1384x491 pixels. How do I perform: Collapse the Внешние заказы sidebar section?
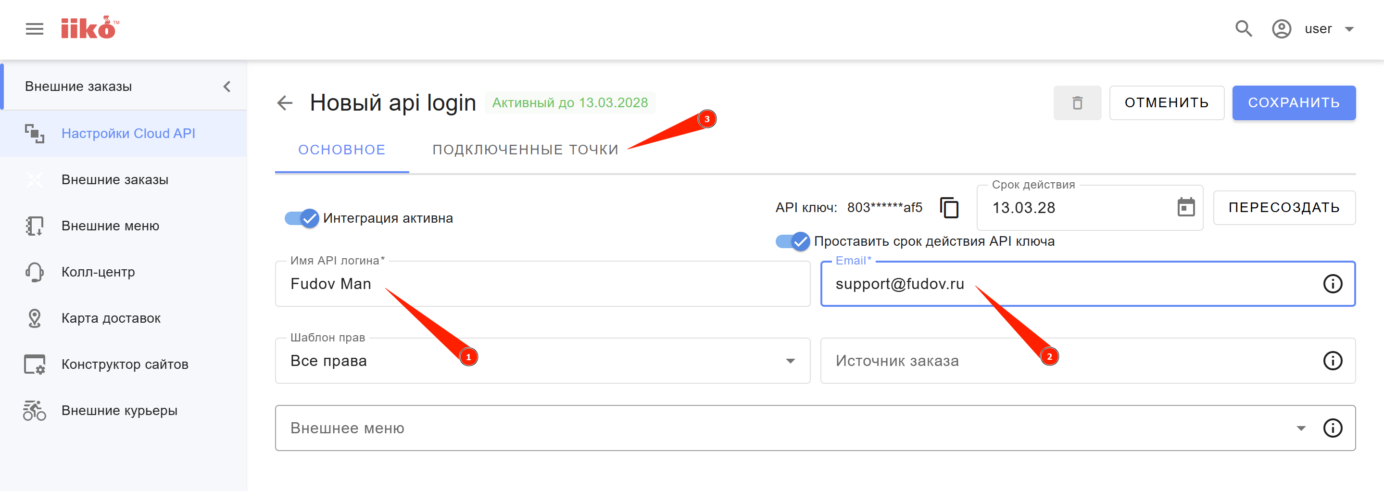point(227,87)
